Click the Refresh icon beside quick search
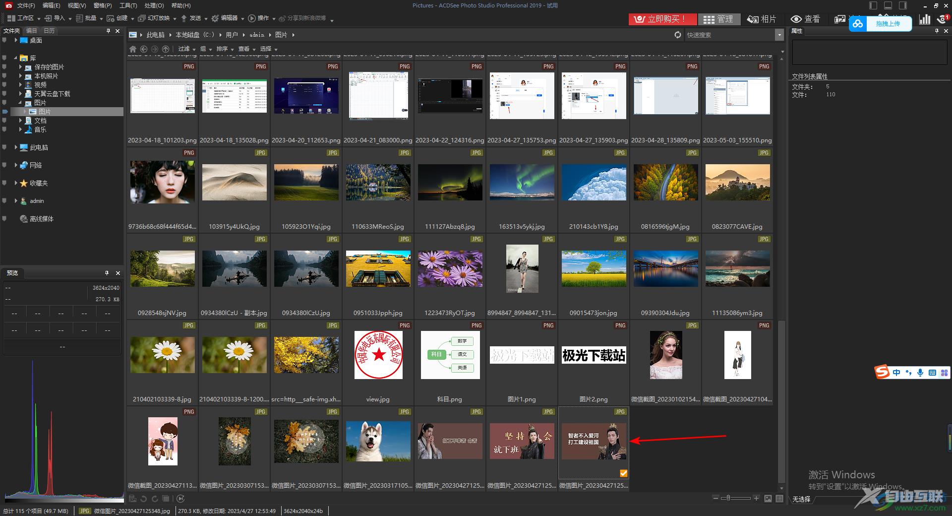Screen dimensions: 952x516 (x=678, y=35)
